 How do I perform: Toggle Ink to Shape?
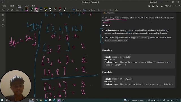click(x=89, y=10)
